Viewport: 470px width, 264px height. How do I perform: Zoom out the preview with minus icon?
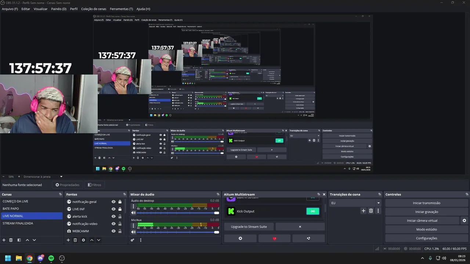coord(3,177)
